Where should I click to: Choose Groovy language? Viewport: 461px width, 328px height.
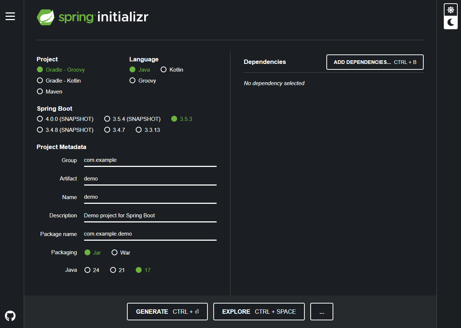(143, 80)
